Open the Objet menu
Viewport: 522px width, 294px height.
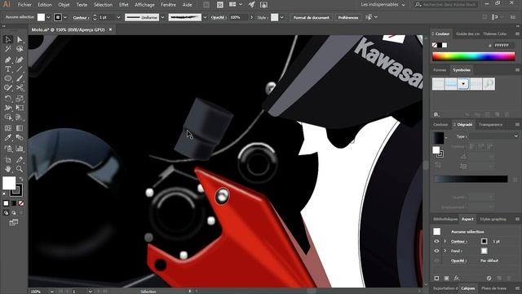click(x=64, y=5)
